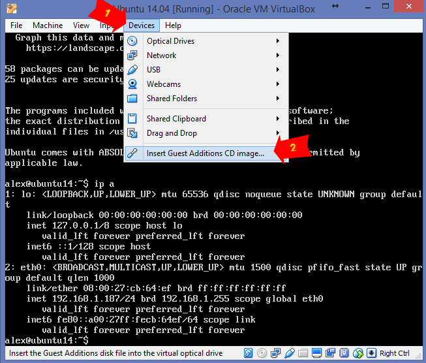
Task: Click the network adapters status bar icon
Action: click(x=275, y=353)
